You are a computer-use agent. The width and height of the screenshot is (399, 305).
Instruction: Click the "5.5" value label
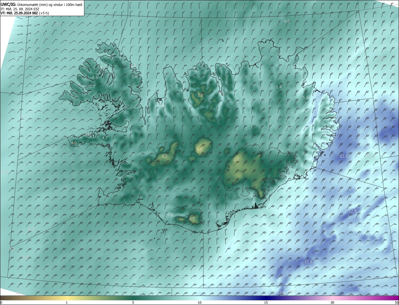305,98
